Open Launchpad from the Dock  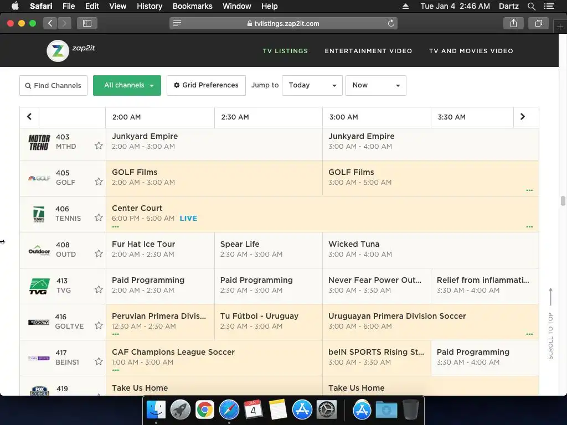[180, 410]
